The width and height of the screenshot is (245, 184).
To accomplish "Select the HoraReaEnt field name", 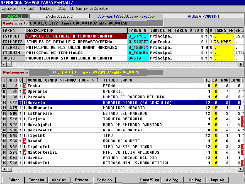I will (x=64, y=130).
